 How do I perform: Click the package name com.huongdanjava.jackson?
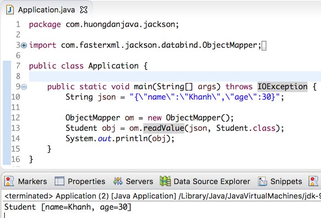[x=120, y=25]
